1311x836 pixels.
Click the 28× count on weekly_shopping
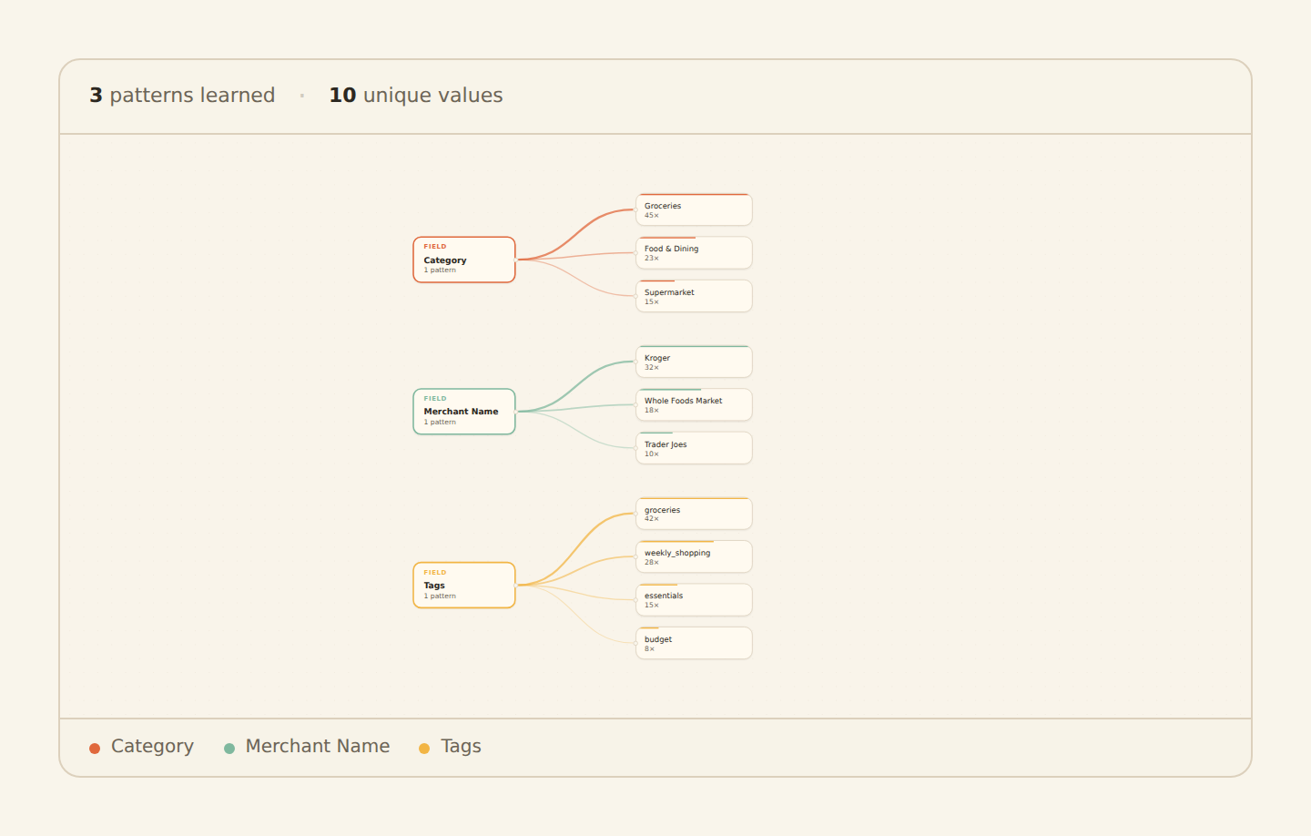652,563
